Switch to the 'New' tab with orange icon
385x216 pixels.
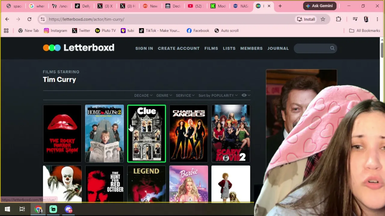[x=150, y=6]
